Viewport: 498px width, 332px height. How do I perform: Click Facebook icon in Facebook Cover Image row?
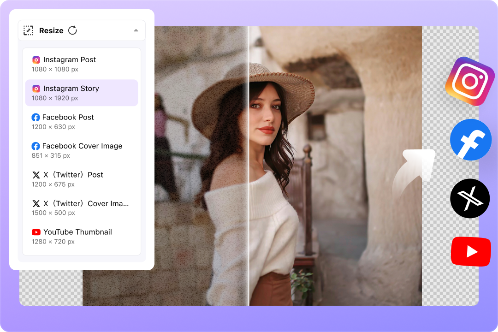coord(36,146)
